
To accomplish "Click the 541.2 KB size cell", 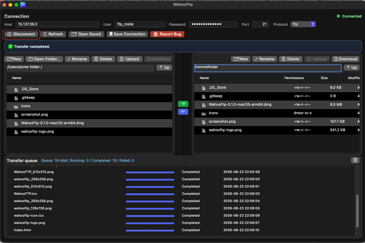I will click(337, 130).
